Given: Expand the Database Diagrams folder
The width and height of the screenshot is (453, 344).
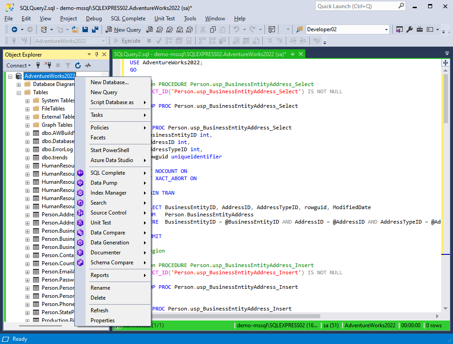Looking at the screenshot, I should pos(19,85).
